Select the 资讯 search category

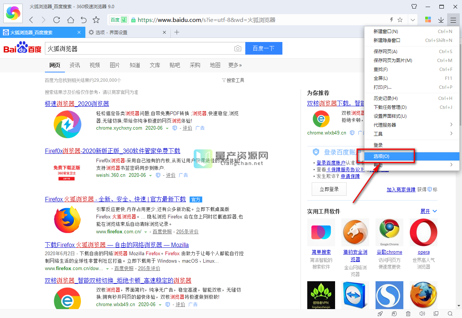(x=75, y=65)
